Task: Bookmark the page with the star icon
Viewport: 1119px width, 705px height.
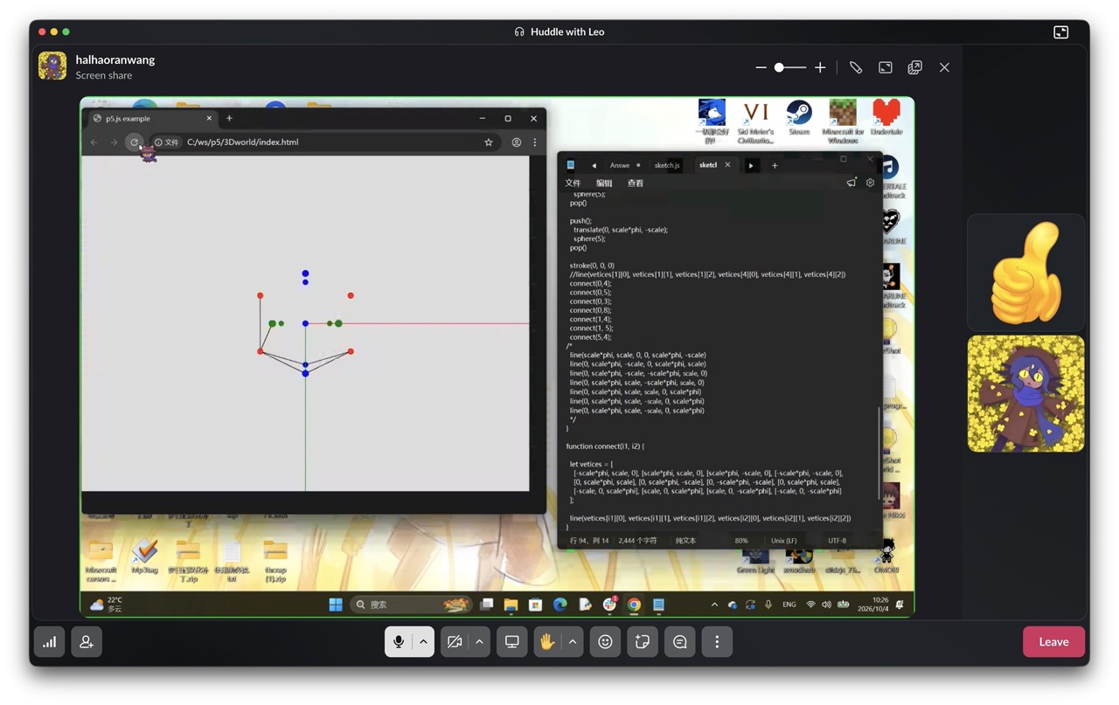Action: (x=489, y=142)
